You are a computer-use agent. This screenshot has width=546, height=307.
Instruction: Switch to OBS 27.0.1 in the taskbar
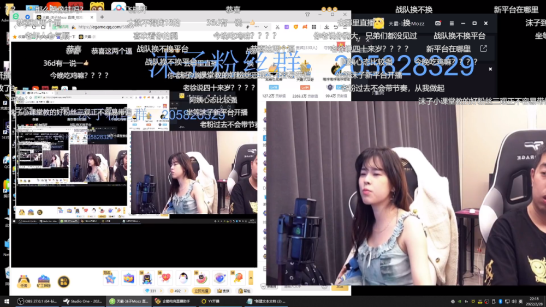(37, 301)
